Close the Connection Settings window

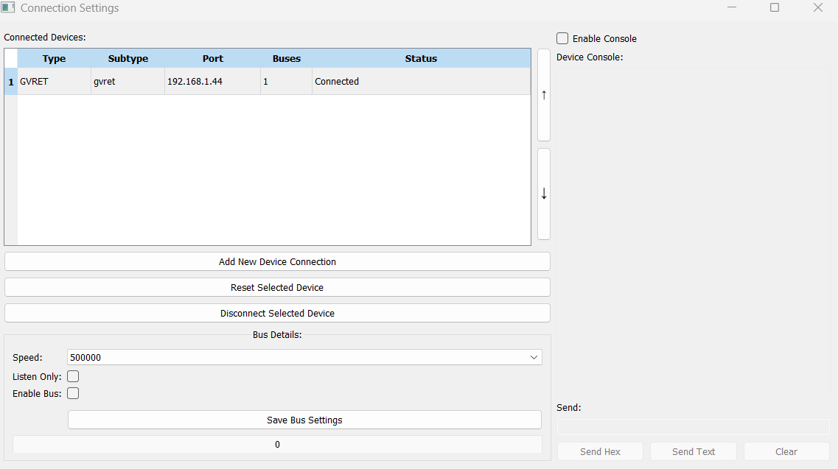click(817, 8)
